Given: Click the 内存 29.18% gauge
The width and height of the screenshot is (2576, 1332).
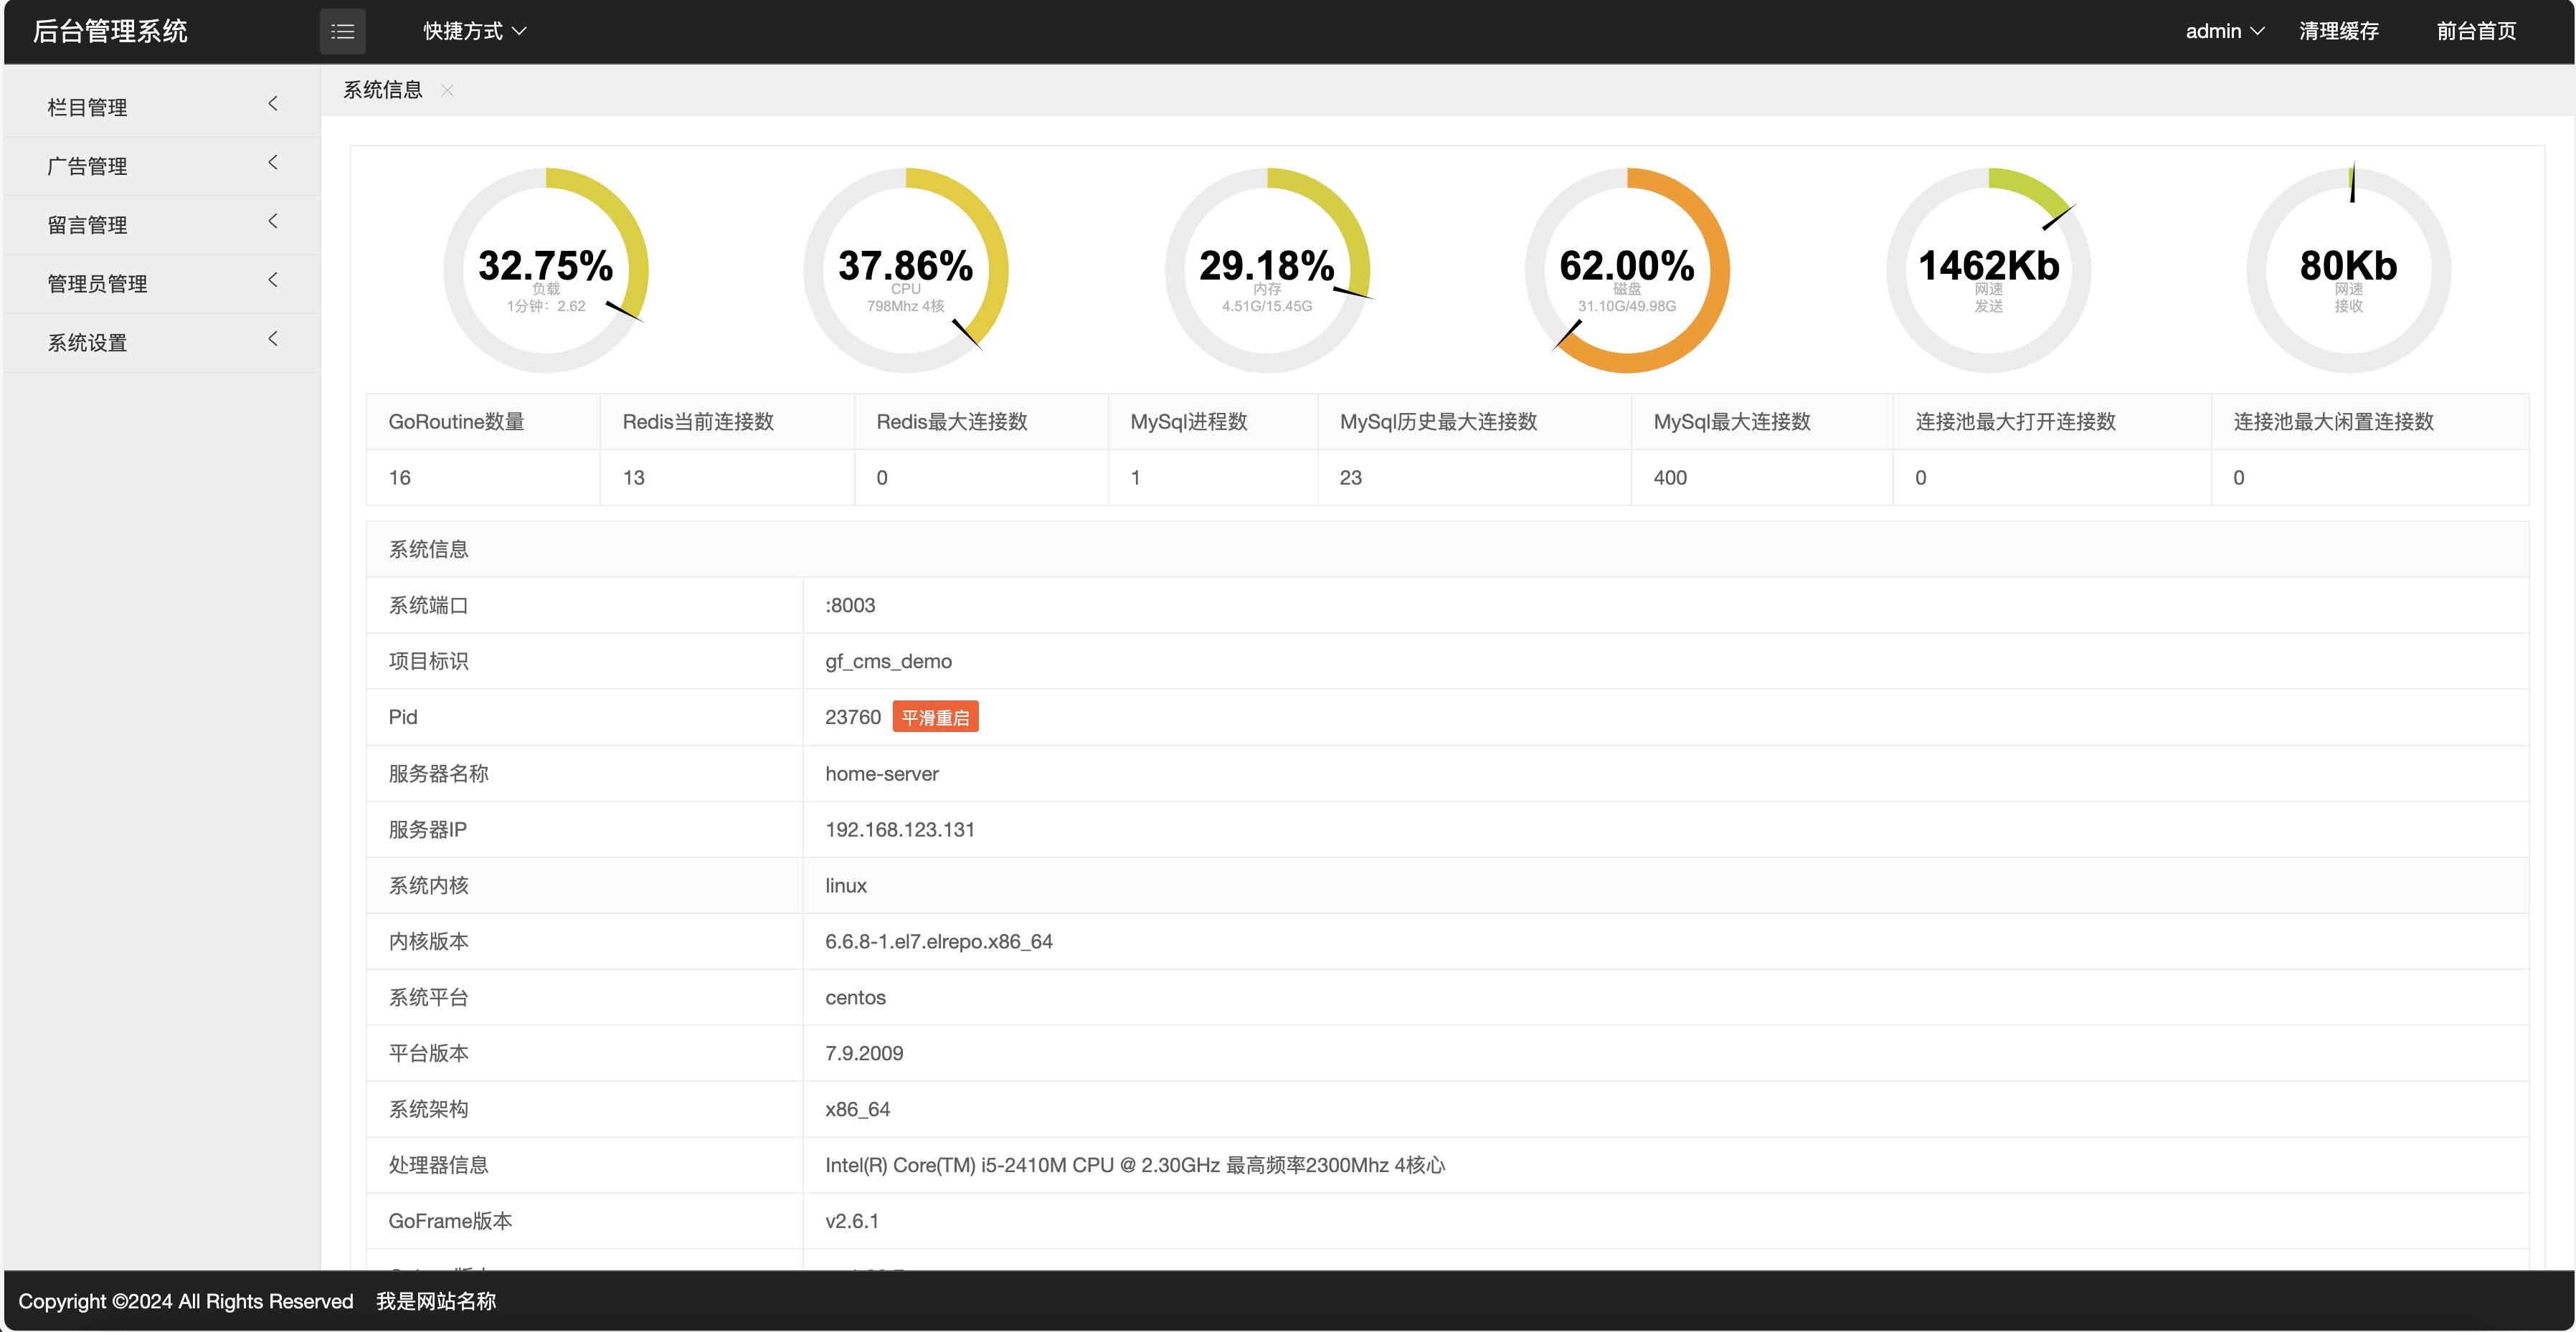Looking at the screenshot, I should click(1267, 270).
